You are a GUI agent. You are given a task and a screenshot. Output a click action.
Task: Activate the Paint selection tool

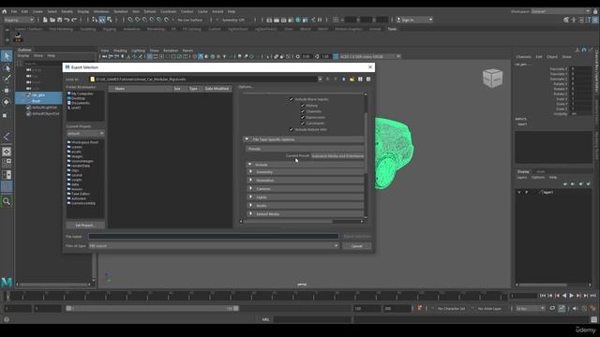click(7, 79)
